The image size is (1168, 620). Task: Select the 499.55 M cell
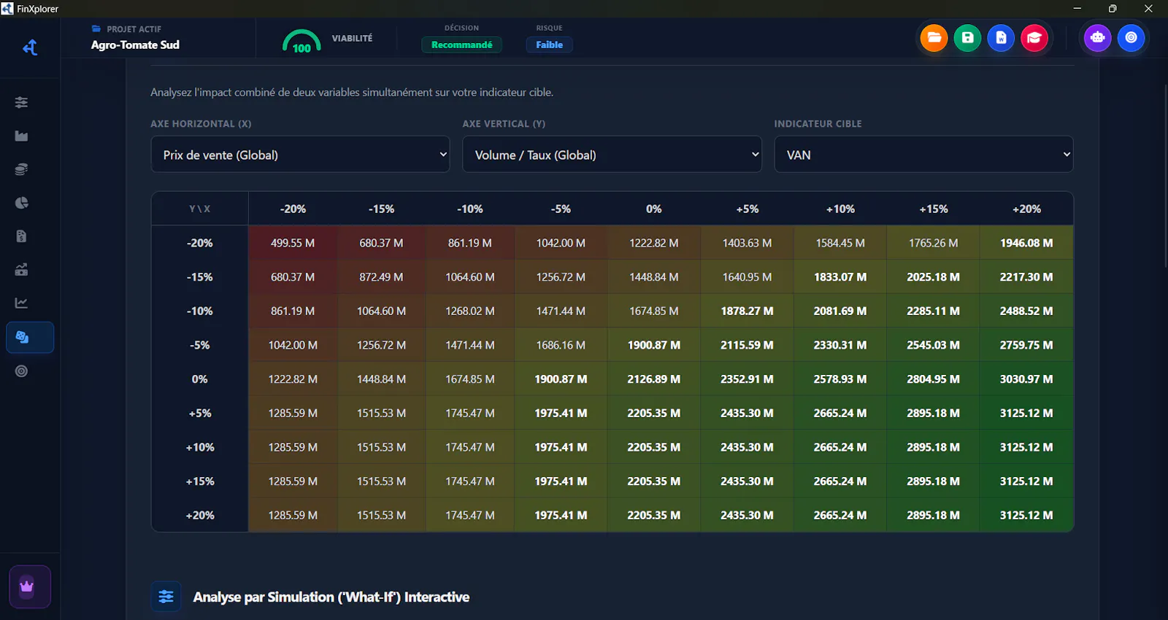293,243
